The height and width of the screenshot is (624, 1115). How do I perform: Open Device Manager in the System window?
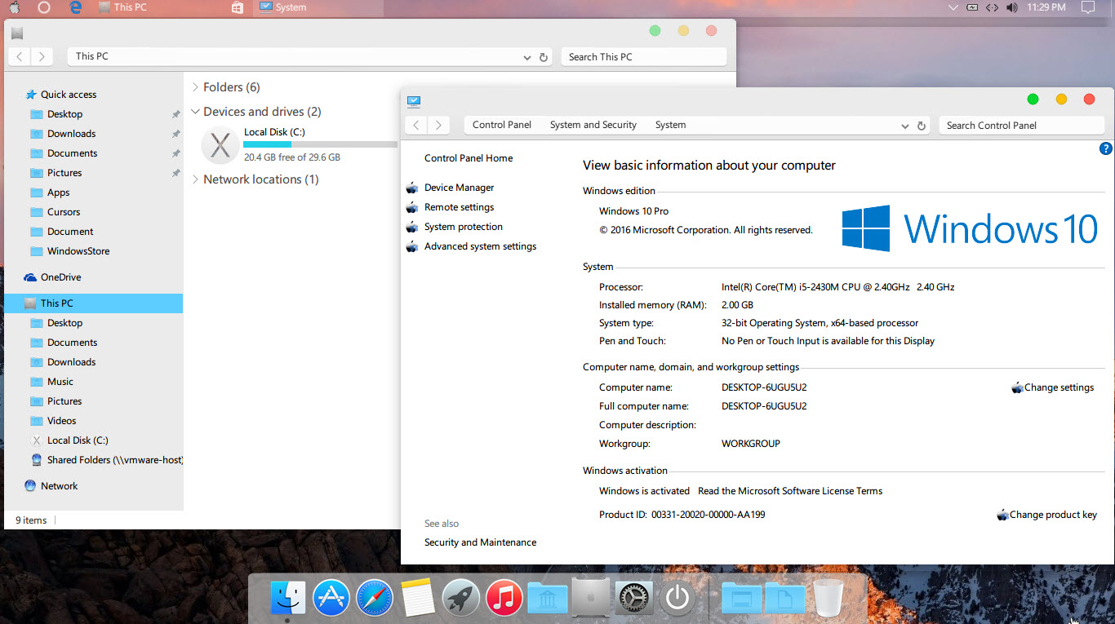coord(459,187)
